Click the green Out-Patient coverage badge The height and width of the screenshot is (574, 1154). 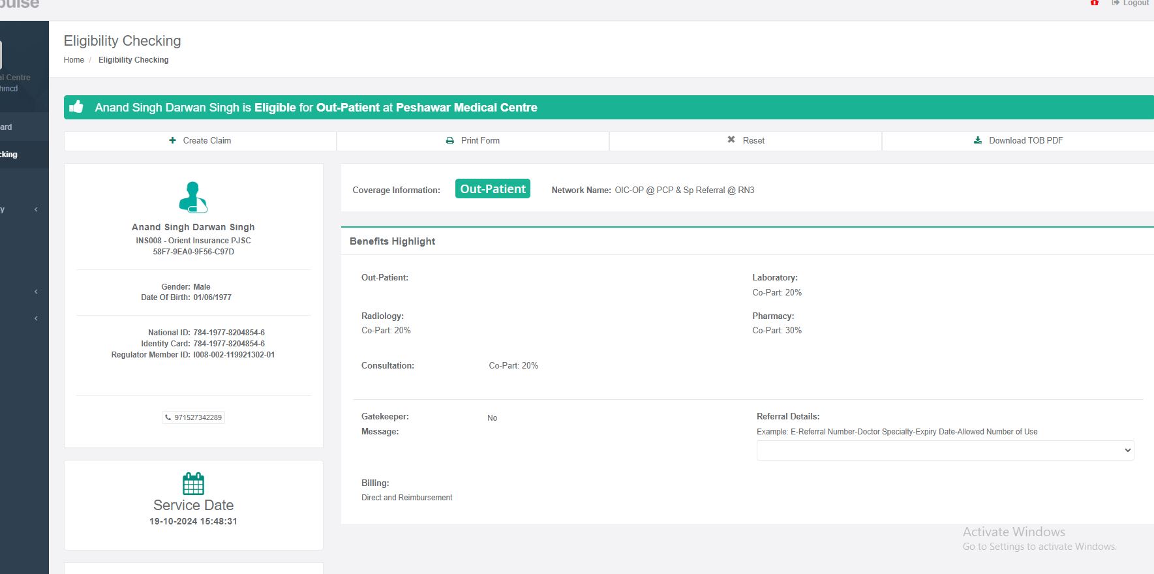point(493,189)
